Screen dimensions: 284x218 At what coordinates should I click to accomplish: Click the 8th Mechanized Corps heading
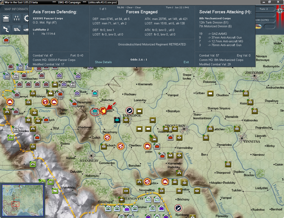215,19
